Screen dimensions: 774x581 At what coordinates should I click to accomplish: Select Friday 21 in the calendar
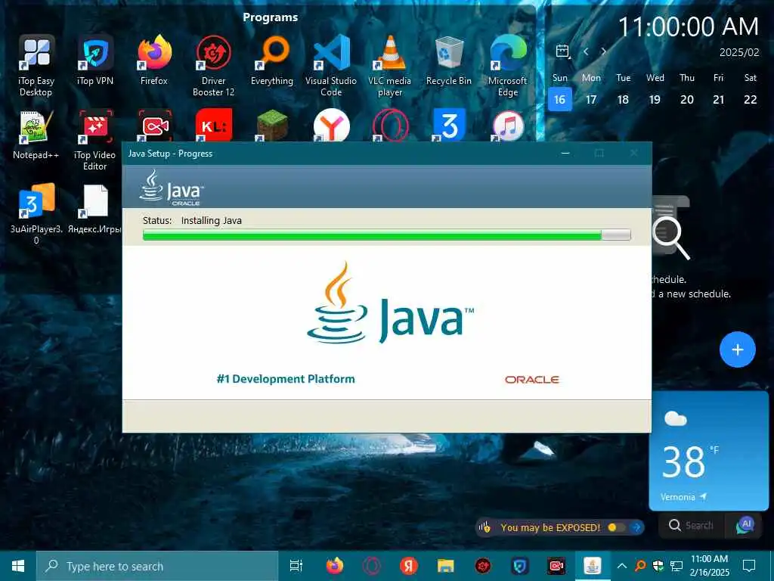pyautogui.click(x=719, y=99)
